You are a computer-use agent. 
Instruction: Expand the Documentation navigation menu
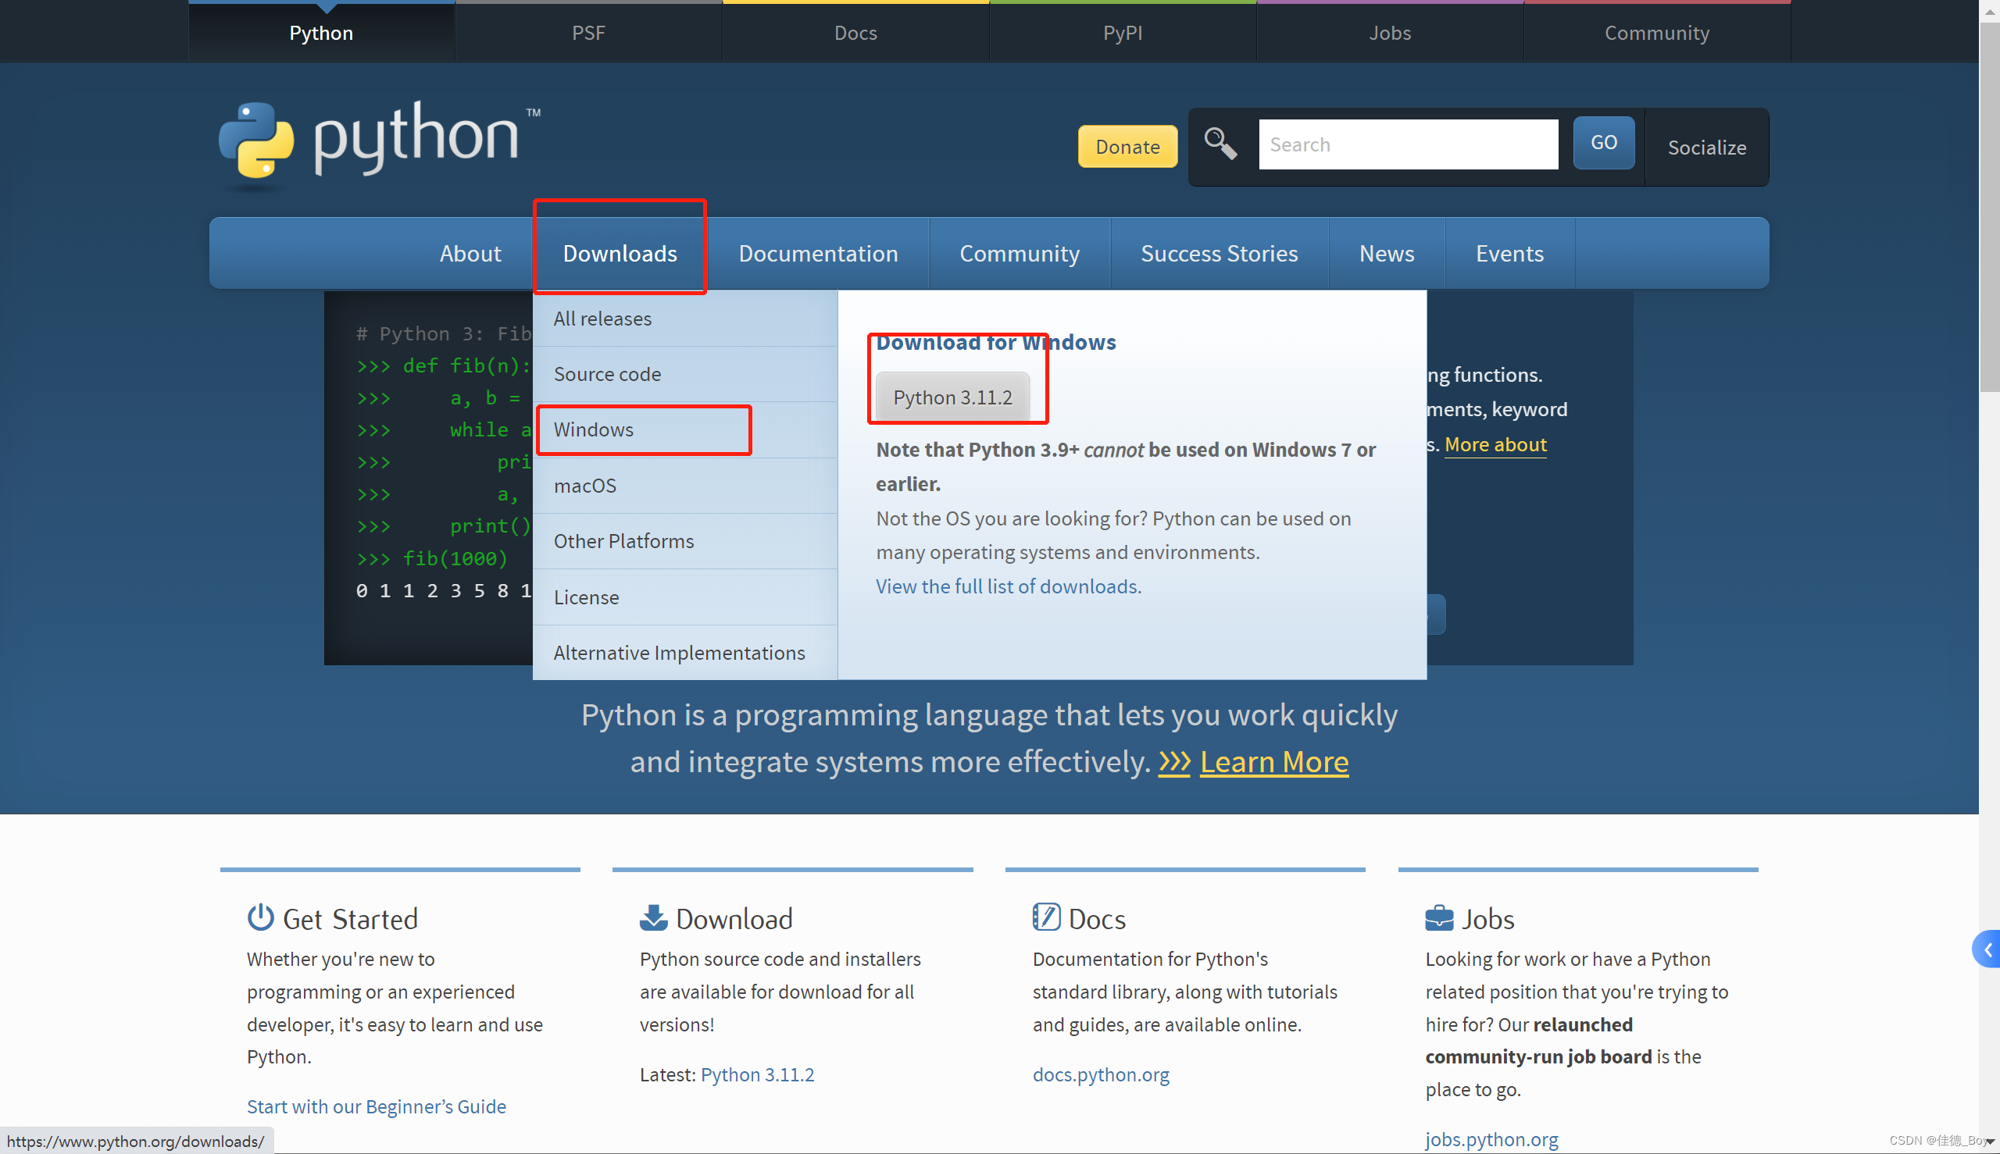tap(818, 254)
